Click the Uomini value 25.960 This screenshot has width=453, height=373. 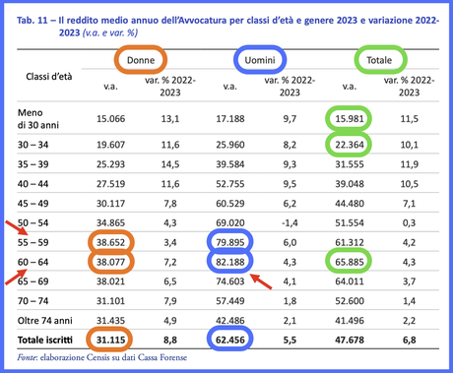230,145
